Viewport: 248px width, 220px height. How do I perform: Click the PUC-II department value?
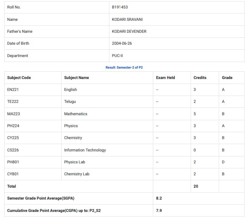pos(117,56)
